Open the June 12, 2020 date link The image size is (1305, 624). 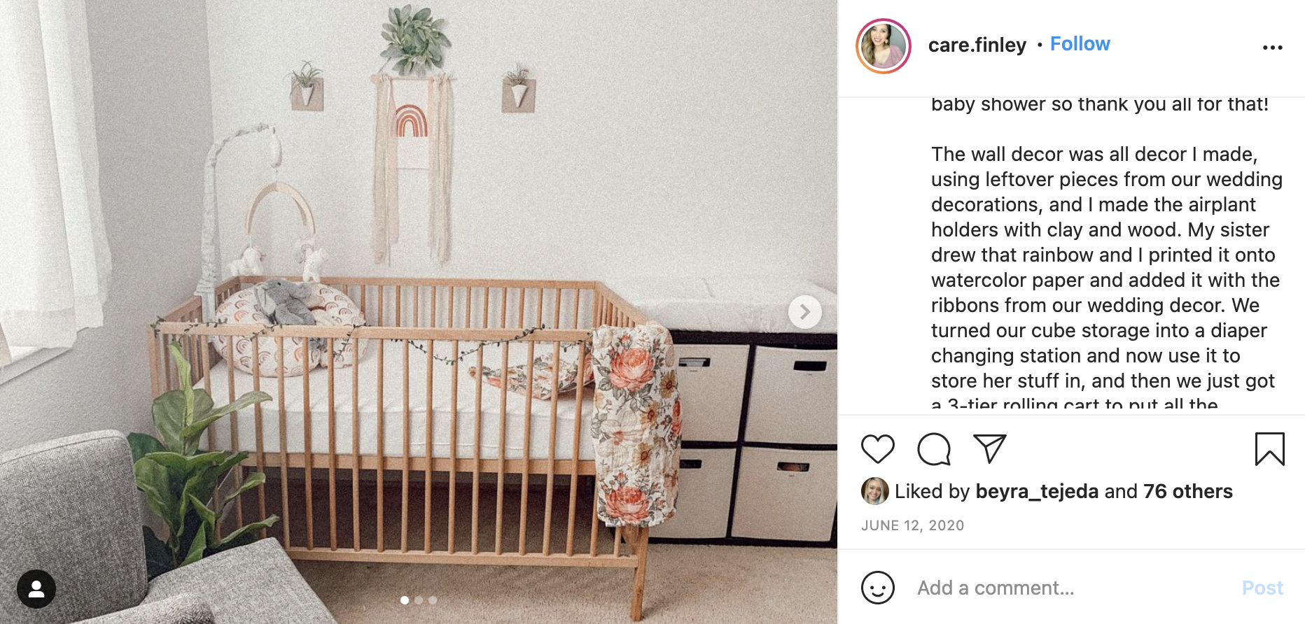click(912, 525)
